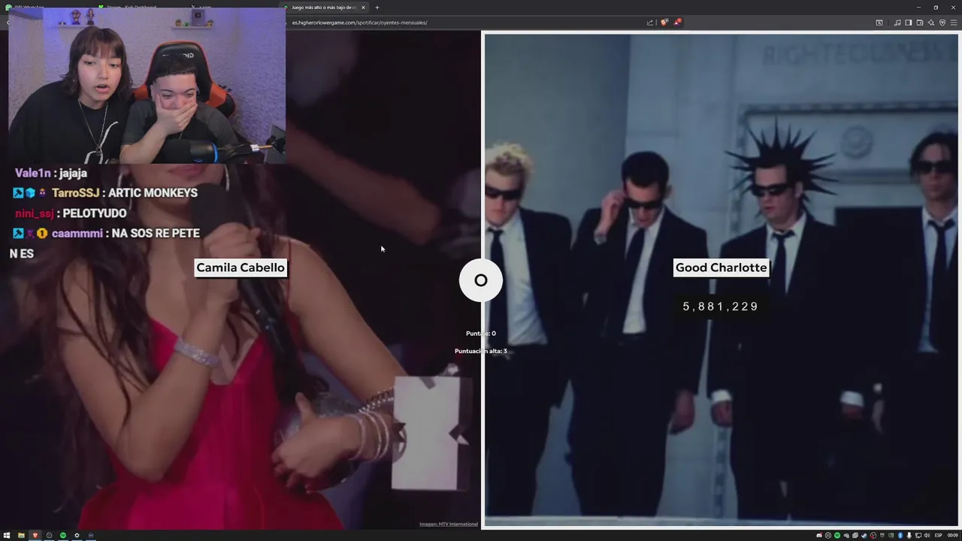This screenshot has width=962, height=541.
Task: Open a new browser tab
Action: pyautogui.click(x=377, y=8)
